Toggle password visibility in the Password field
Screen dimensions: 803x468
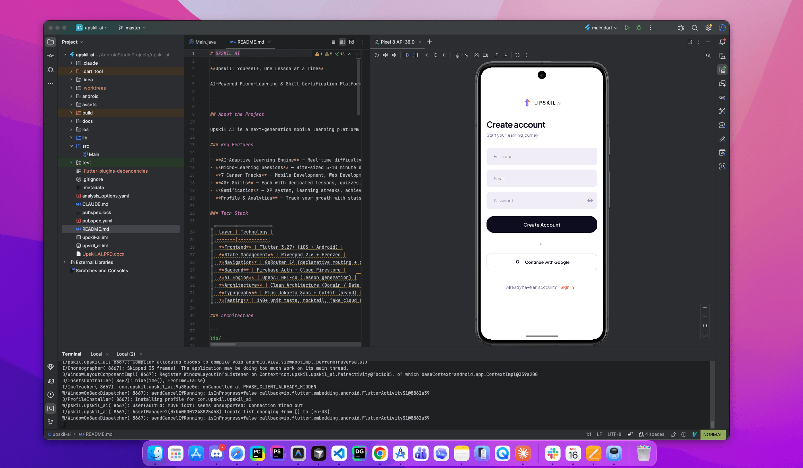point(590,200)
